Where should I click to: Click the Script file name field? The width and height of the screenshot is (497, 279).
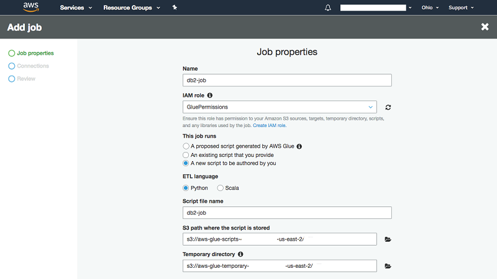point(287,213)
